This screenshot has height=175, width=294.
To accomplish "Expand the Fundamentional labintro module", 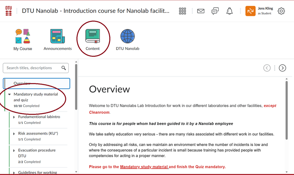I will 14,117.
